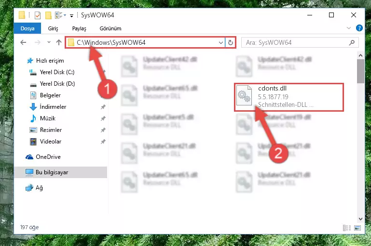371x246 pixels.
Task: Select Bu bilgisayar in navigation pane
Action: click(x=61, y=172)
